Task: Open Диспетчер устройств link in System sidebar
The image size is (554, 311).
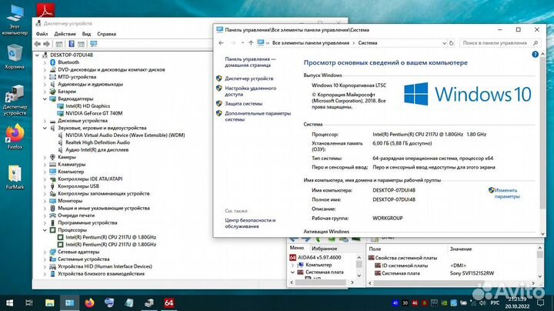Action: (249, 79)
